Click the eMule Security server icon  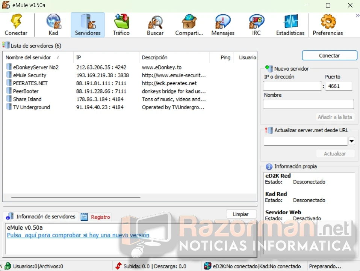click(9, 75)
